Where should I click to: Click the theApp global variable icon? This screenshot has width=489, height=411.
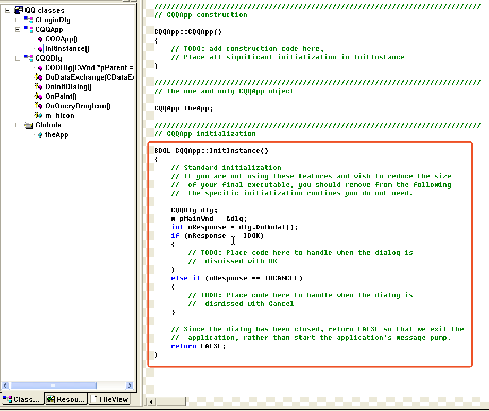(40, 135)
